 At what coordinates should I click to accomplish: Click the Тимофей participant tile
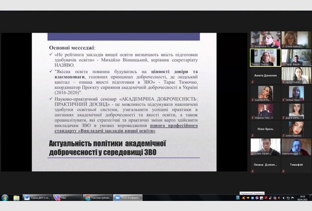[x=296, y=165]
